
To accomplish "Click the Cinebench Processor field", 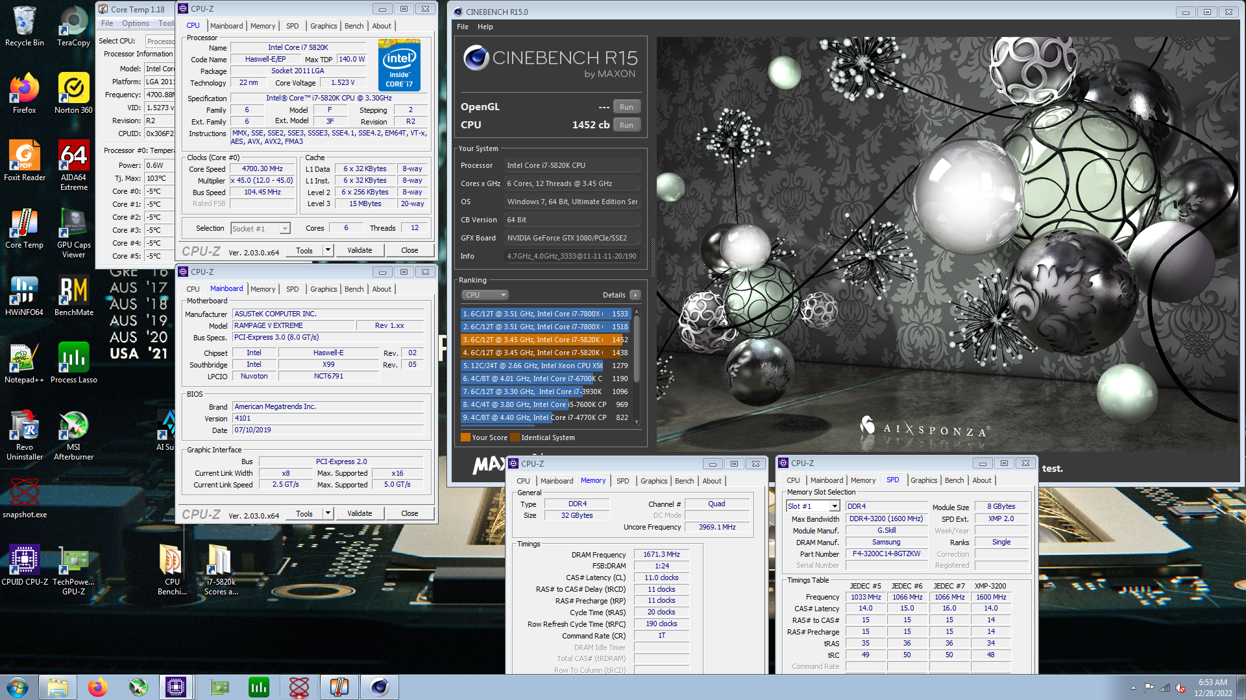I will tap(572, 165).
